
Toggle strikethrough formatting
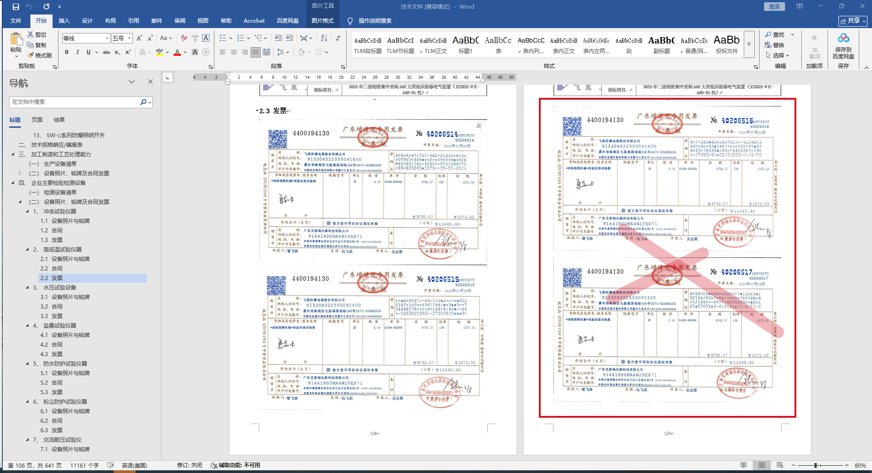(106, 52)
